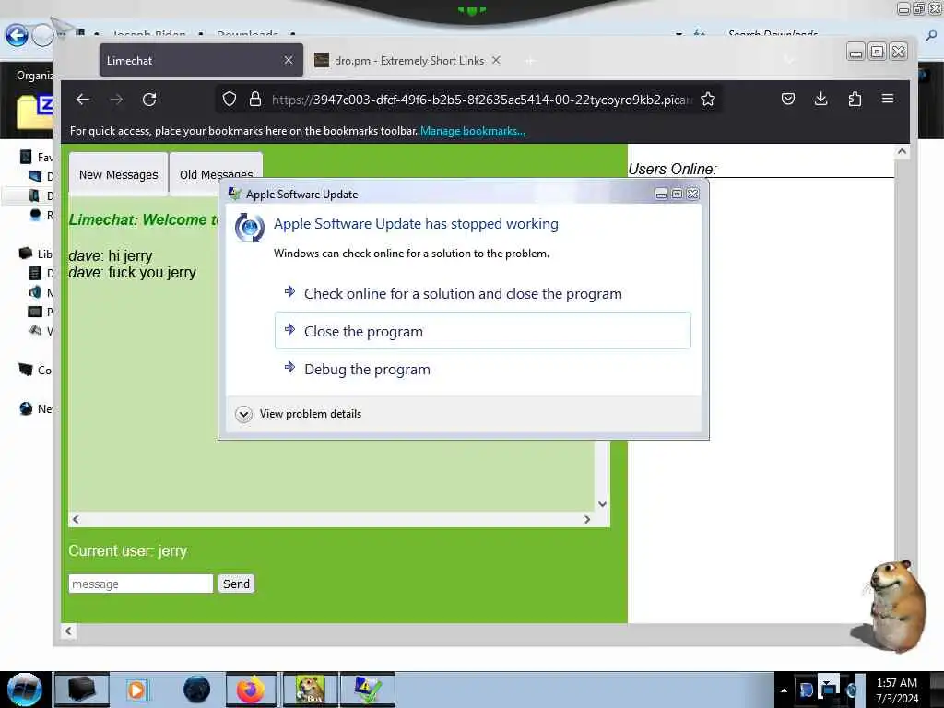Click the dave: hi jerry message
The width and height of the screenshot is (944, 708).
pyautogui.click(x=111, y=256)
